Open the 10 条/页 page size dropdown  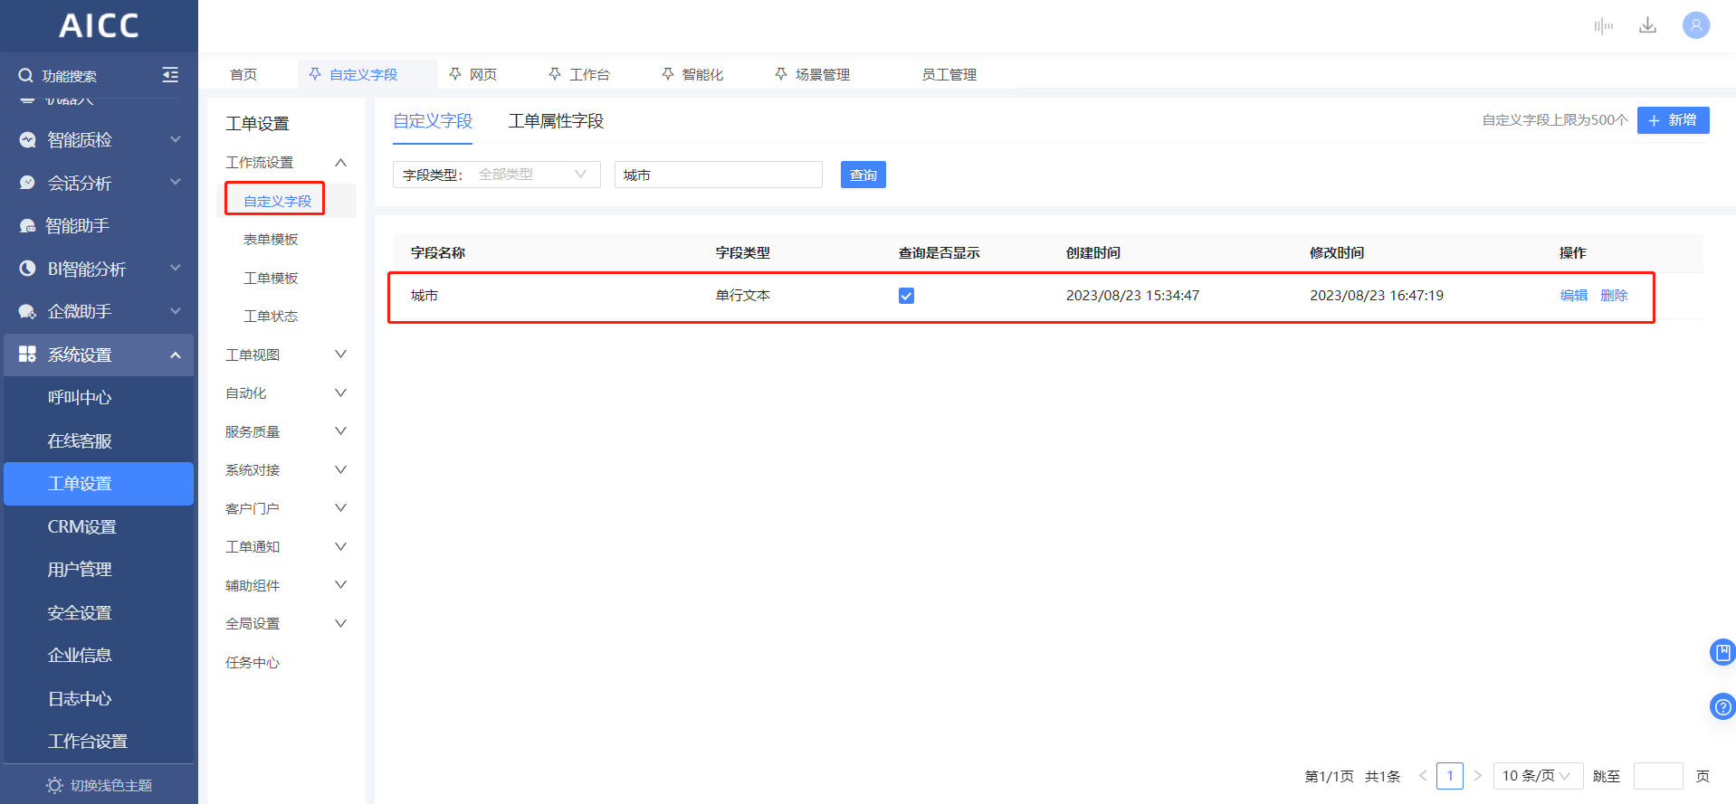[x=1538, y=776]
